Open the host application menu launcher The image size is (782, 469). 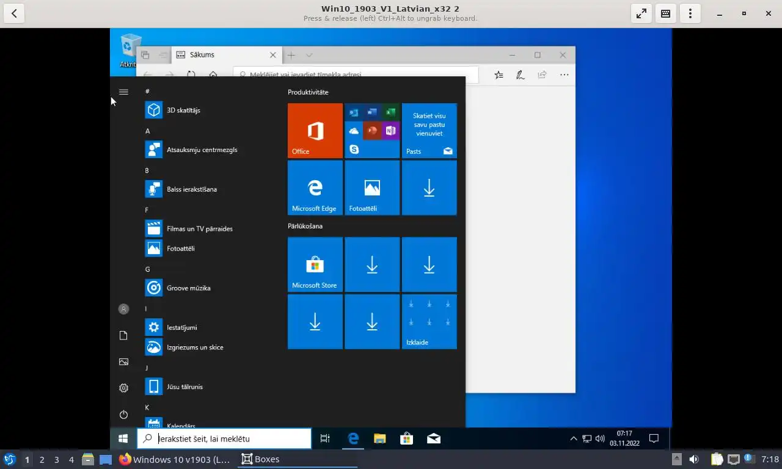[9, 459]
